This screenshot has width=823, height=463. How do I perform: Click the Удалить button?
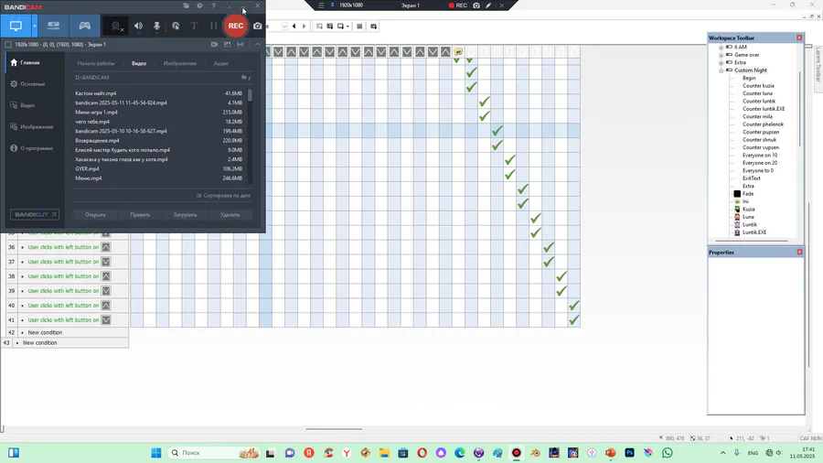click(x=230, y=215)
